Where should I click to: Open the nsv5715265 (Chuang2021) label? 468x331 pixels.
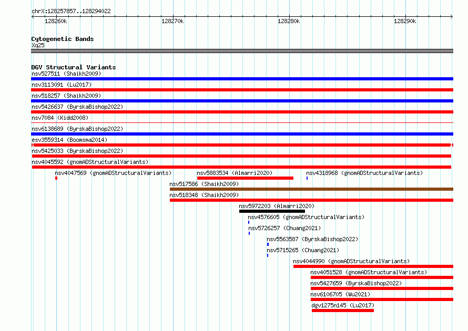(x=303, y=250)
